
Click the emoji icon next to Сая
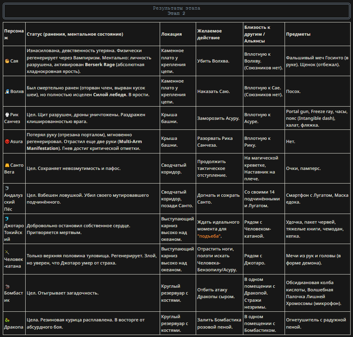(x=7, y=61)
